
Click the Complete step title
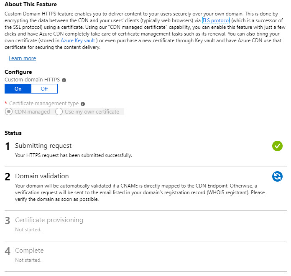(x=29, y=251)
